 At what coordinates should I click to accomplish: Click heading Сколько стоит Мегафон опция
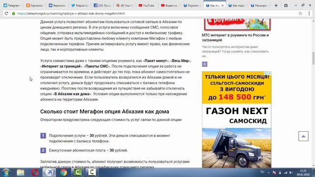105,112
